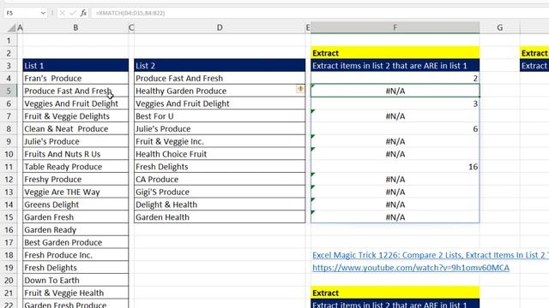Select 'Best Garden Produce' cell

(75, 242)
